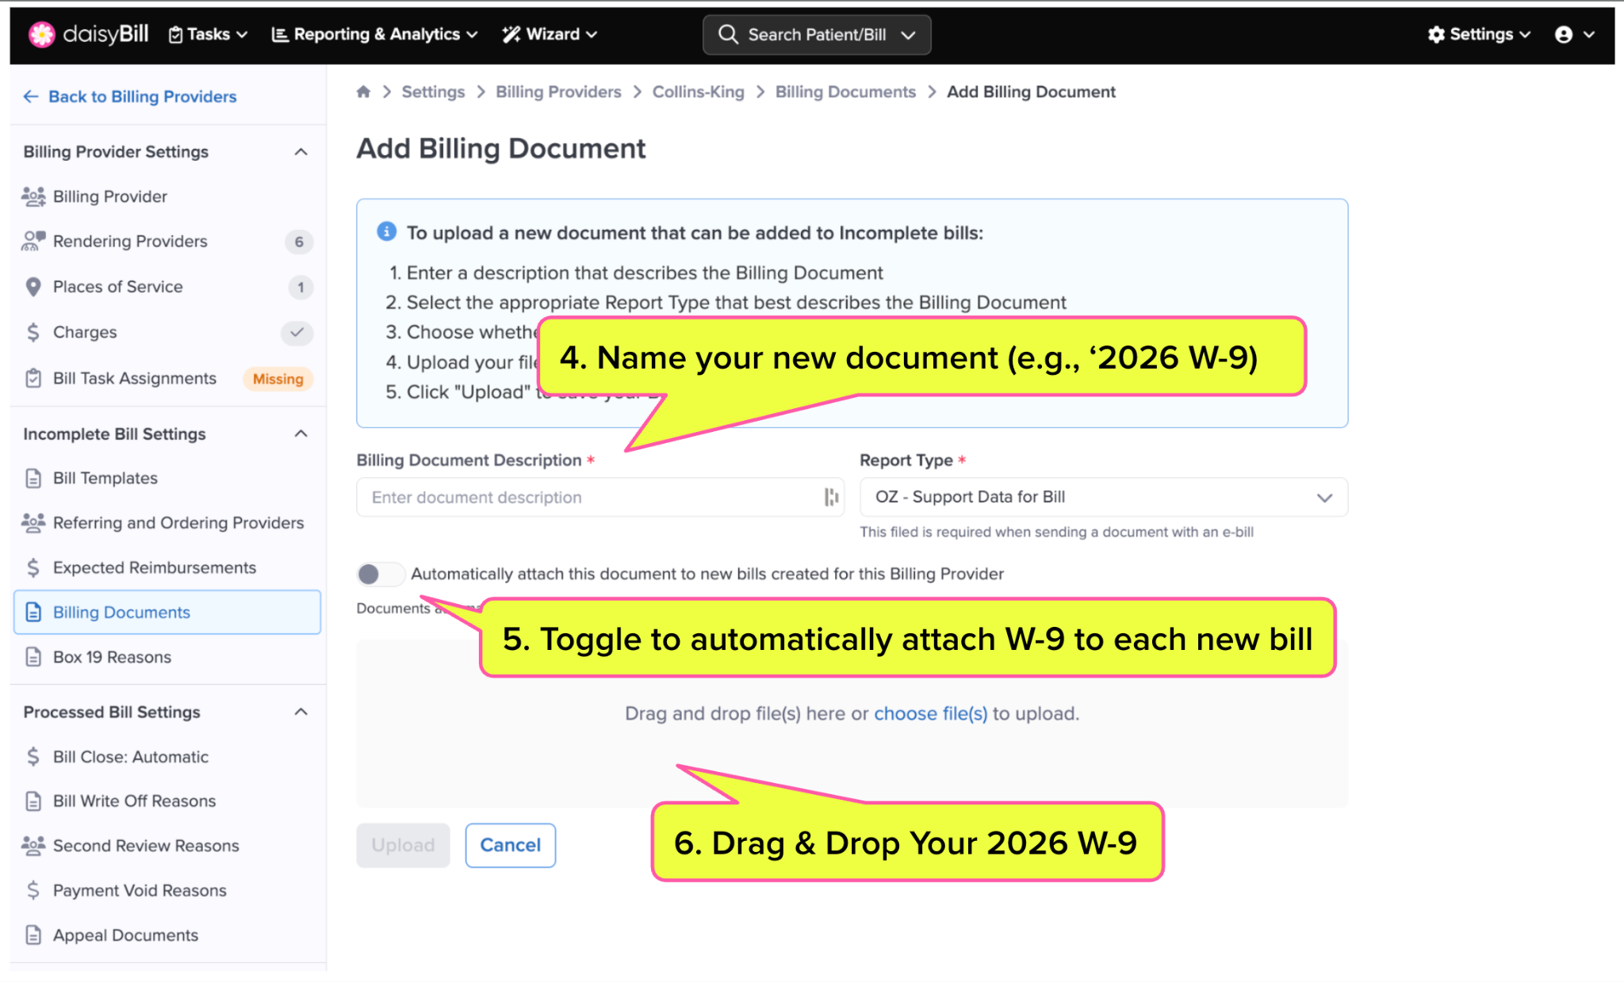Viewport: 1624px width, 982px height.
Task: Click the Cancel button
Action: click(x=510, y=845)
